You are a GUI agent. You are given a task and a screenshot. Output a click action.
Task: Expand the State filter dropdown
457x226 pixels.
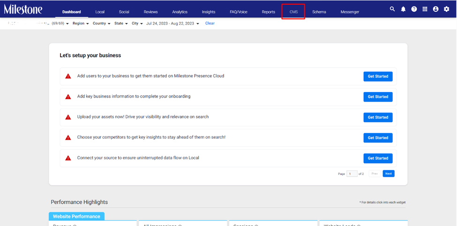click(121, 23)
